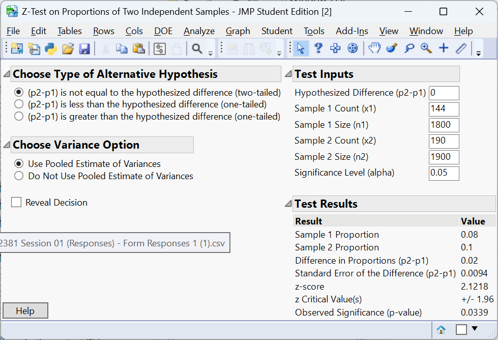The height and width of the screenshot is (340, 498).
Task: Select the Grabber hand tool
Action: pos(374,48)
